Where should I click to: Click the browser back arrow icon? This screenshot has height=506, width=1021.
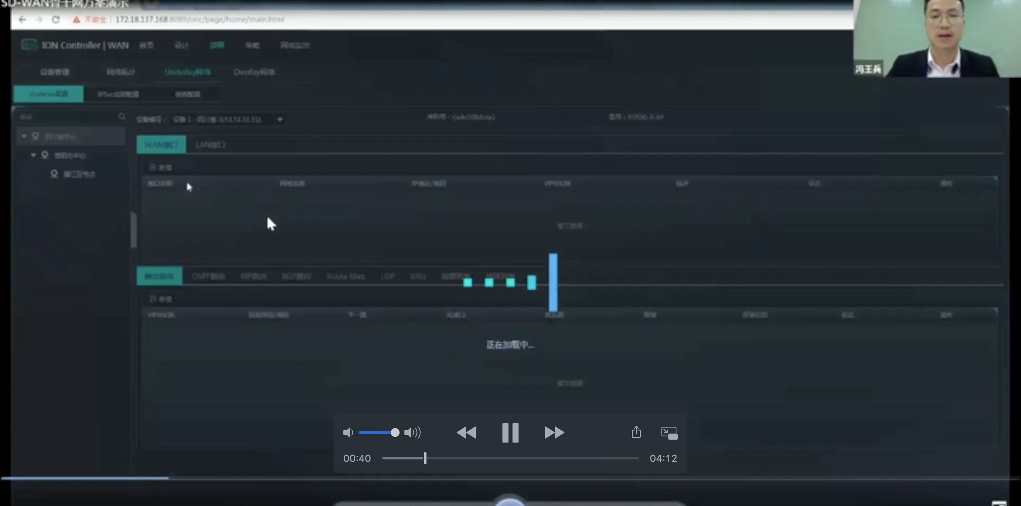point(22,19)
